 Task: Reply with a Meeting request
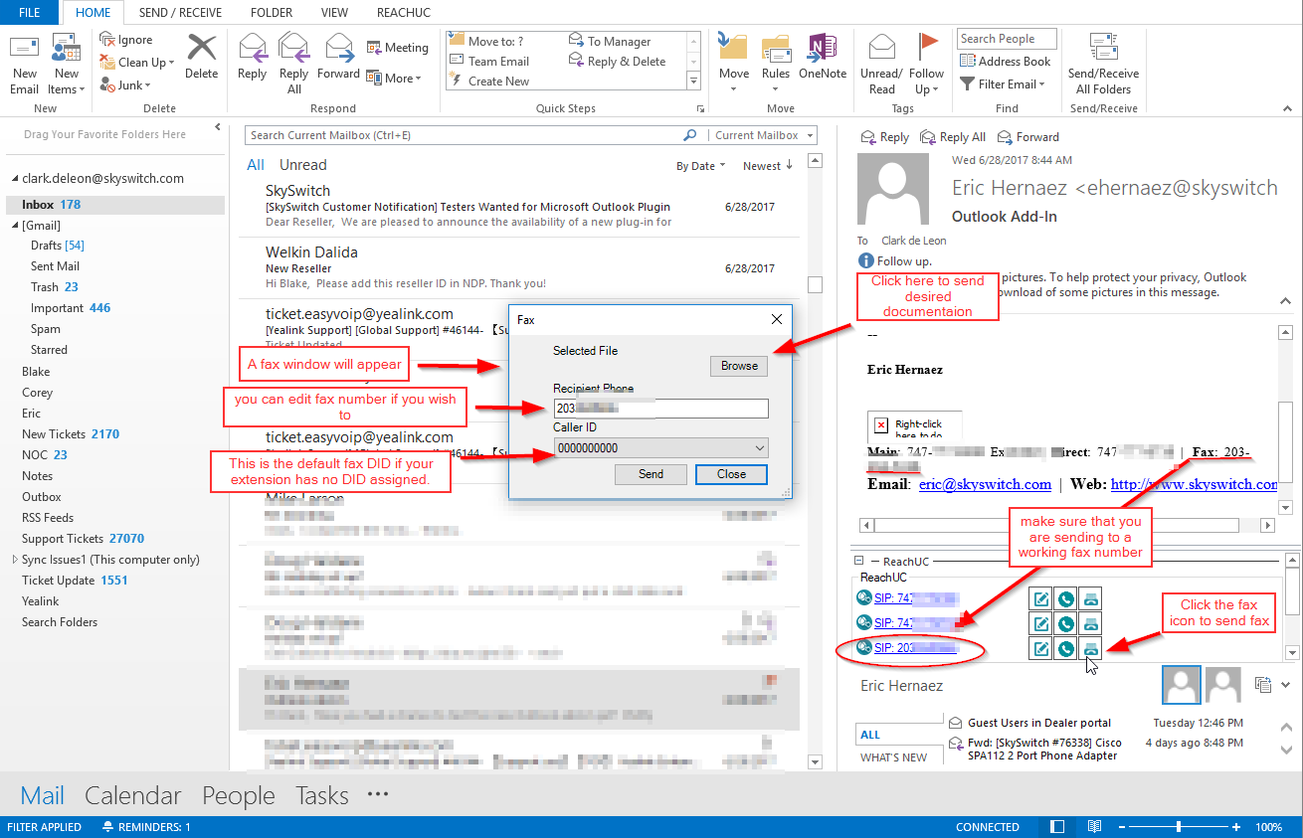[x=397, y=48]
